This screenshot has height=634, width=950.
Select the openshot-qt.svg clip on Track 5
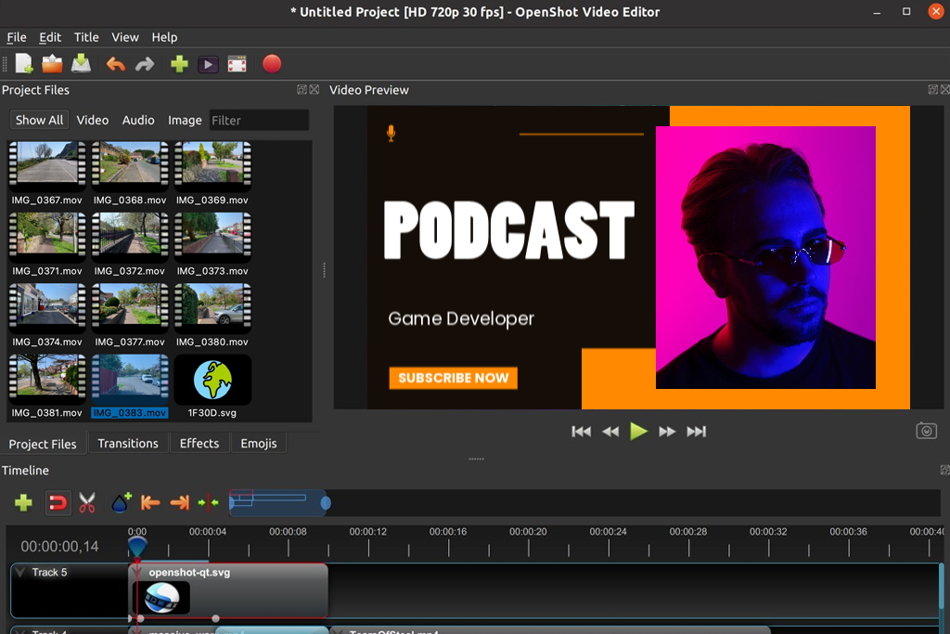(x=230, y=591)
